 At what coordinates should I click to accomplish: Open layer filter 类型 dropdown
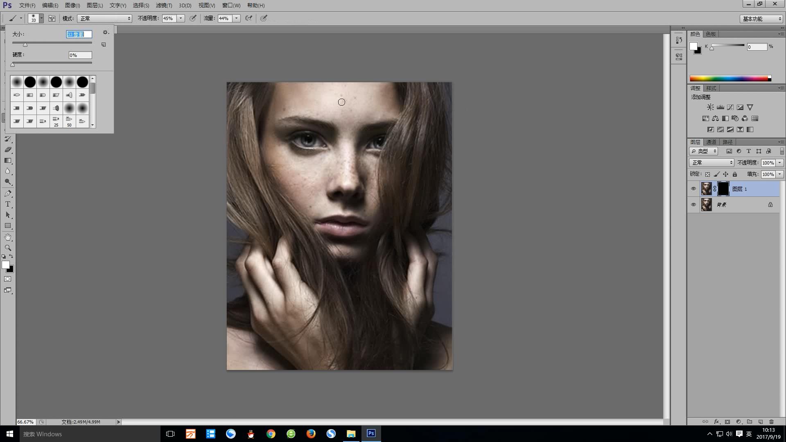pos(704,151)
